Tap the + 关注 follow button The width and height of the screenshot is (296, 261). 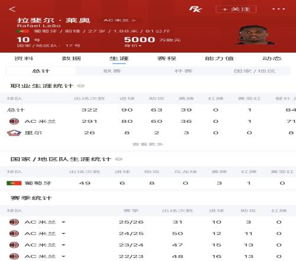click(x=236, y=9)
